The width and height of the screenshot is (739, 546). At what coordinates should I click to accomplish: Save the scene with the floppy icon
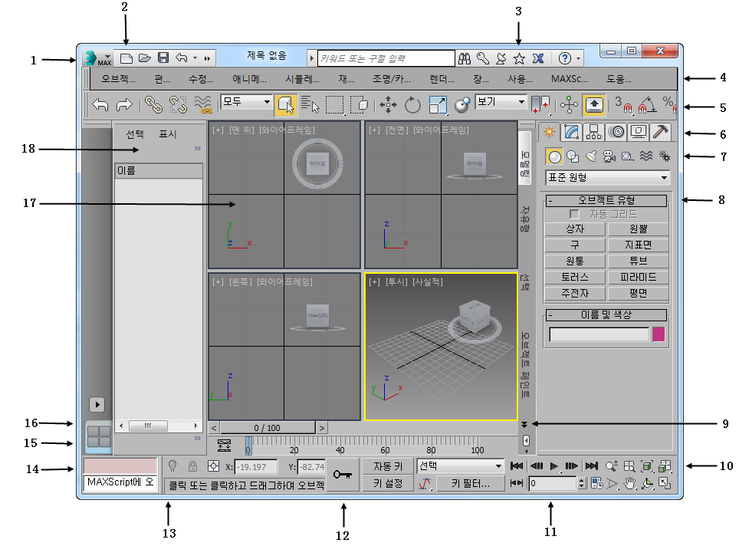(x=163, y=58)
